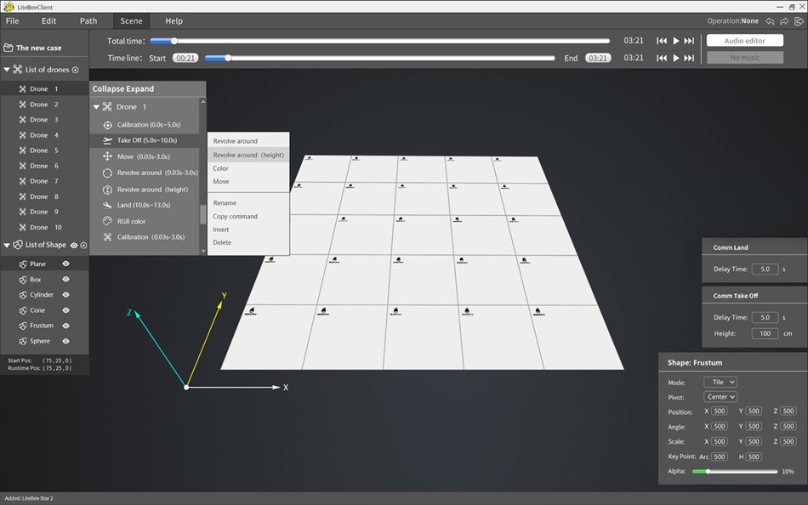The height and width of the screenshot is (505, 808).
Task: Open the Mode Tile dropdown
Action: (720, 383)
